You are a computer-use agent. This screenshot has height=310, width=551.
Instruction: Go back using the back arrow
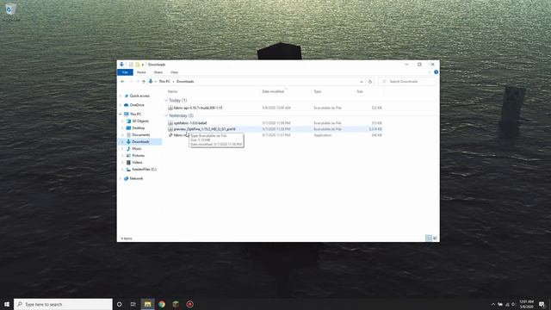pos(122,82)
